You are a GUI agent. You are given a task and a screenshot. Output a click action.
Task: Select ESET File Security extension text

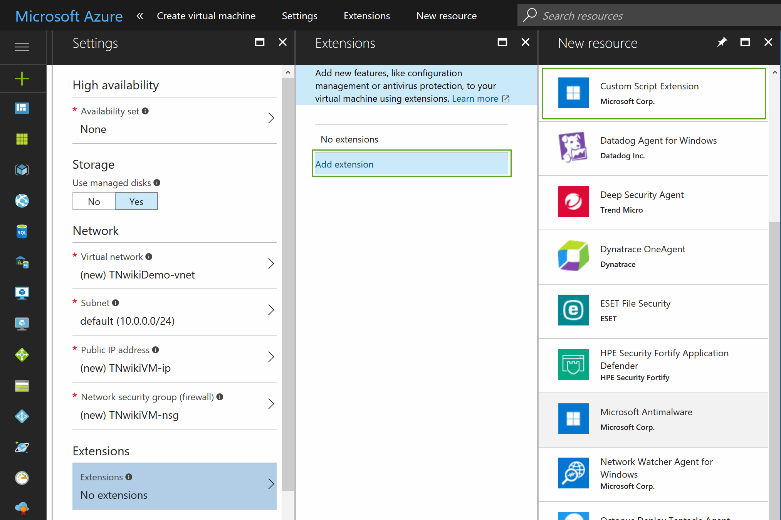point(635,304)
